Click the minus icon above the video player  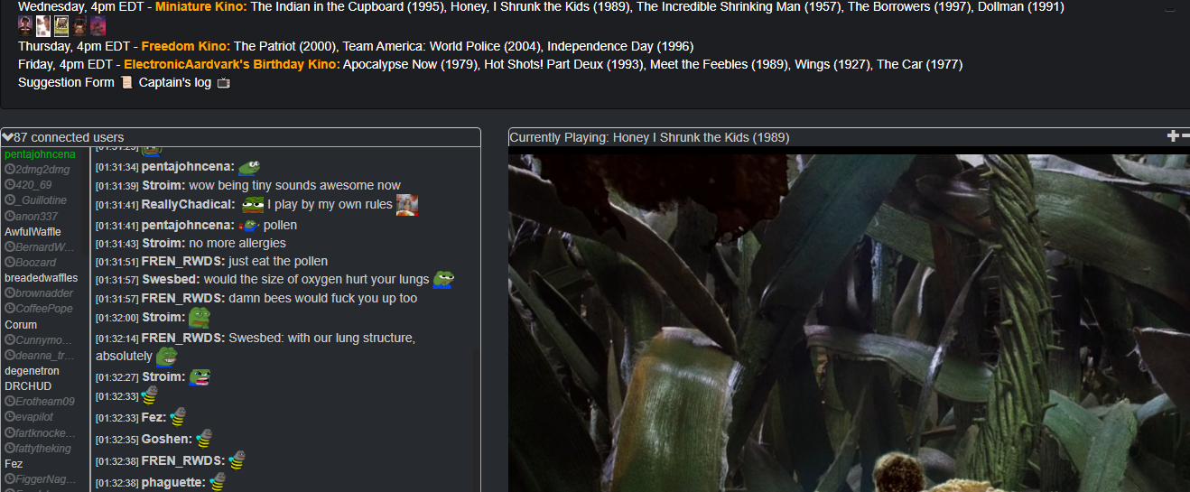pos(1185,136)
